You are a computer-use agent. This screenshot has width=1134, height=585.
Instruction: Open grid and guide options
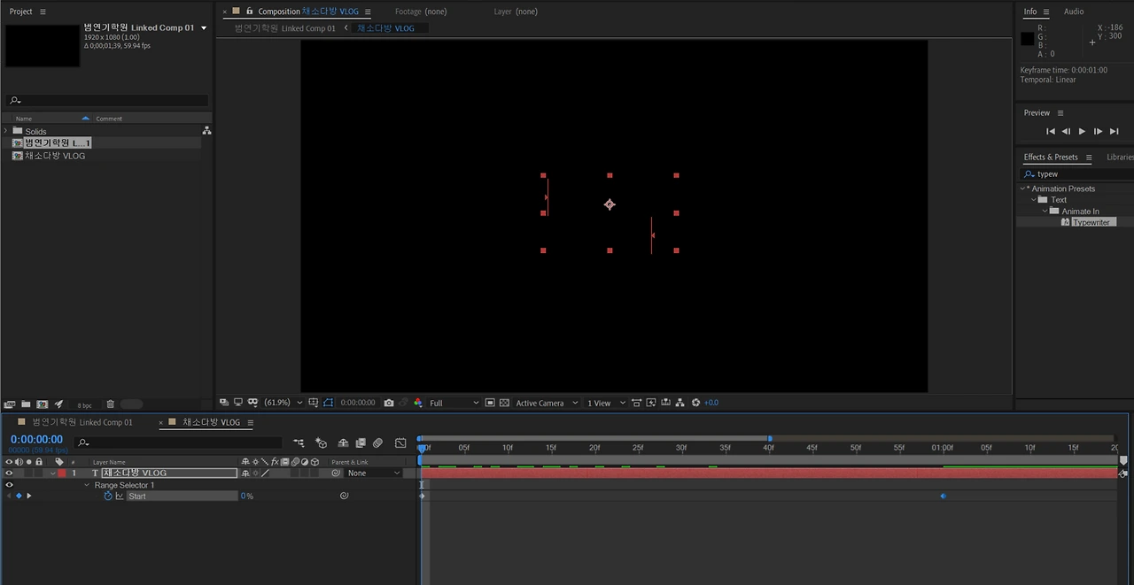point(314,403)
